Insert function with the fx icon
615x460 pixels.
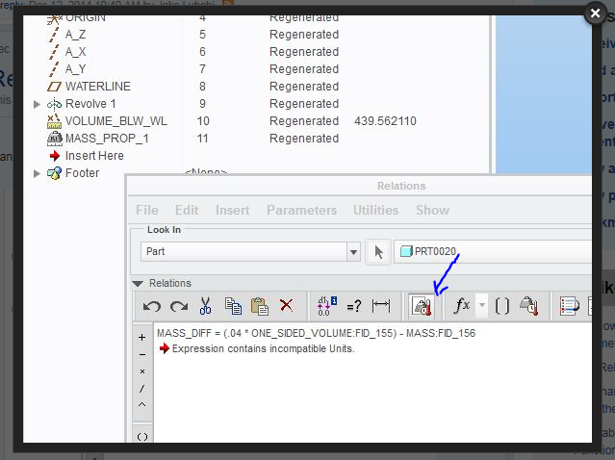pos(461,305)
